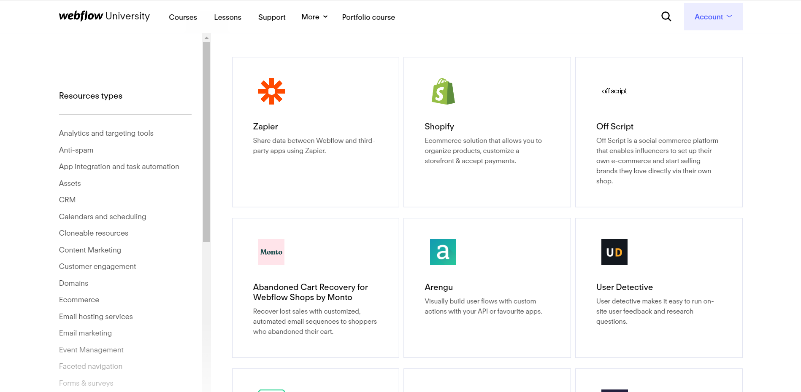
Task: Filter by Domains
Action: (x=73, y=283)
